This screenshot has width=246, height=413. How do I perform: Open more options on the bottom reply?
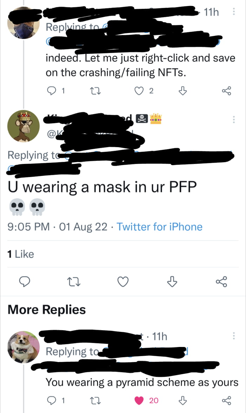pos(234,336)
